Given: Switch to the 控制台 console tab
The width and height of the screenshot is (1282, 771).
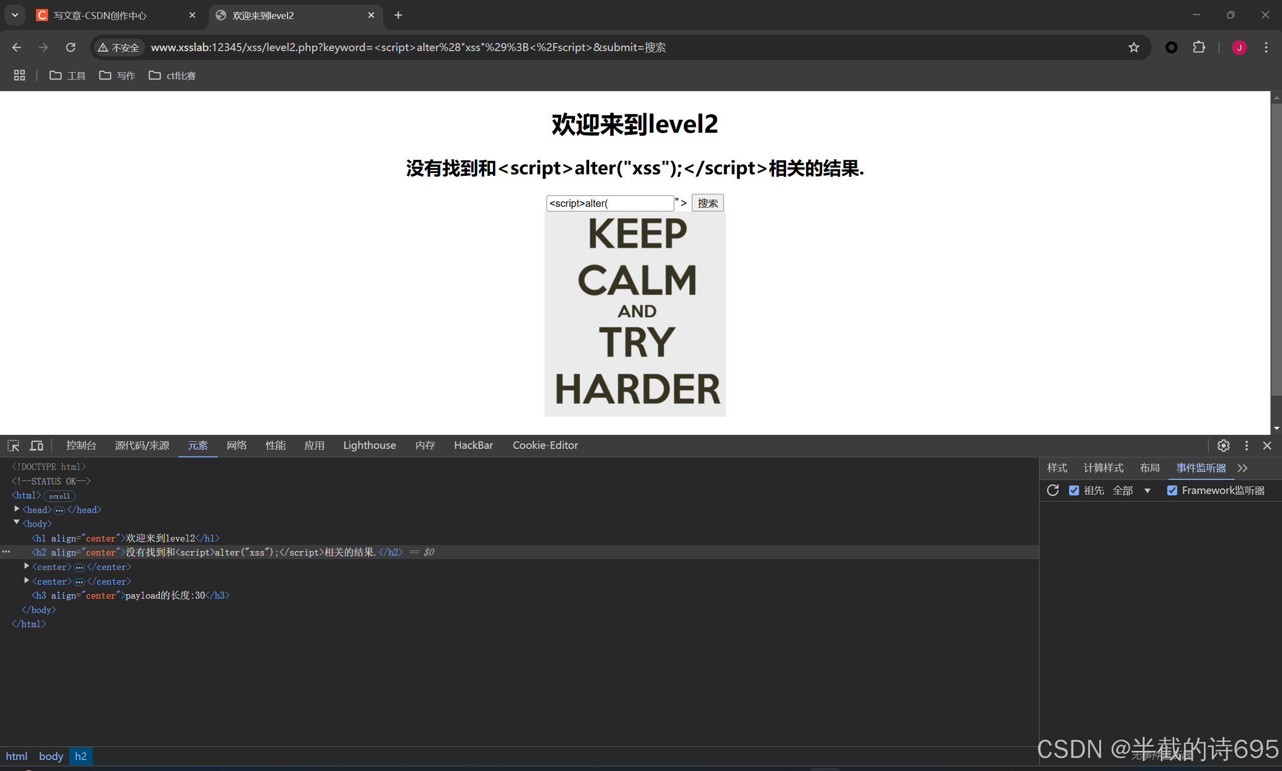Looking at the screenshot, I should coord(81,445).
